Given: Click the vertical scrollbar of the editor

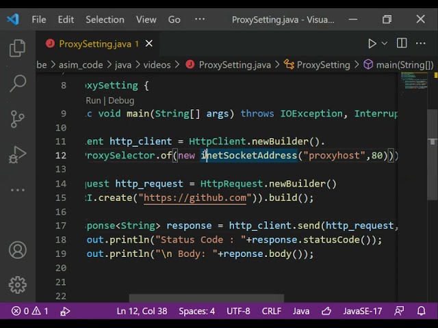Looking at the screenshot, I should coord(433,155).
